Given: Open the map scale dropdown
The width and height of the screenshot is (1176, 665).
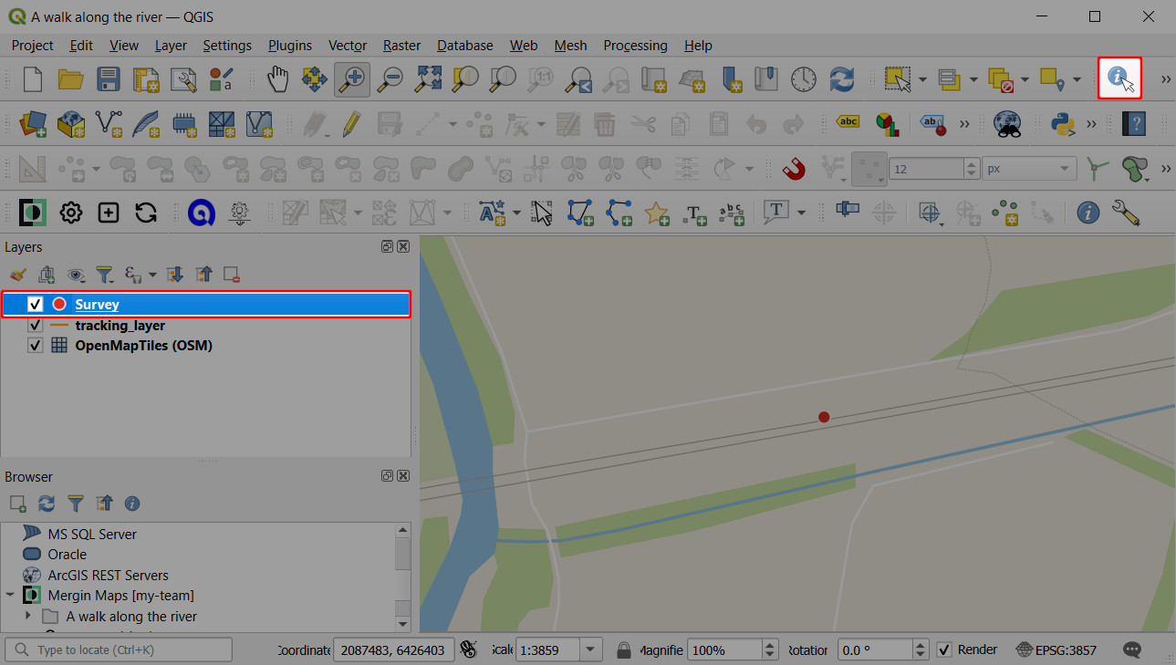Looking at the screenshot, I should coord(591,649).
